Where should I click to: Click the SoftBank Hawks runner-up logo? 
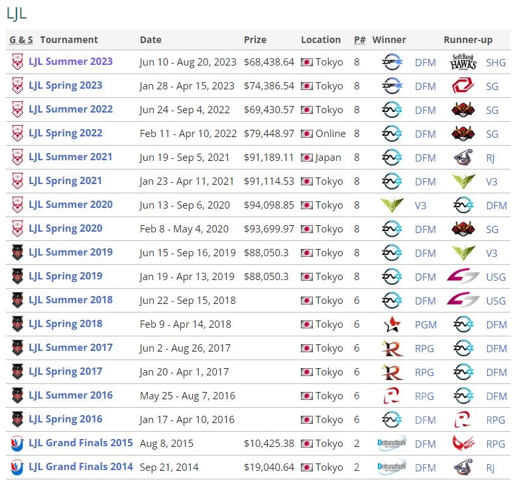(463, 62)
